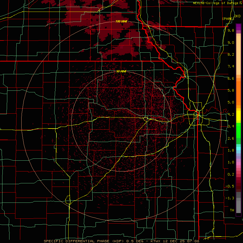Click the -1.3 value on the color scale
This screenshot has height=243, width=243.
230,198
